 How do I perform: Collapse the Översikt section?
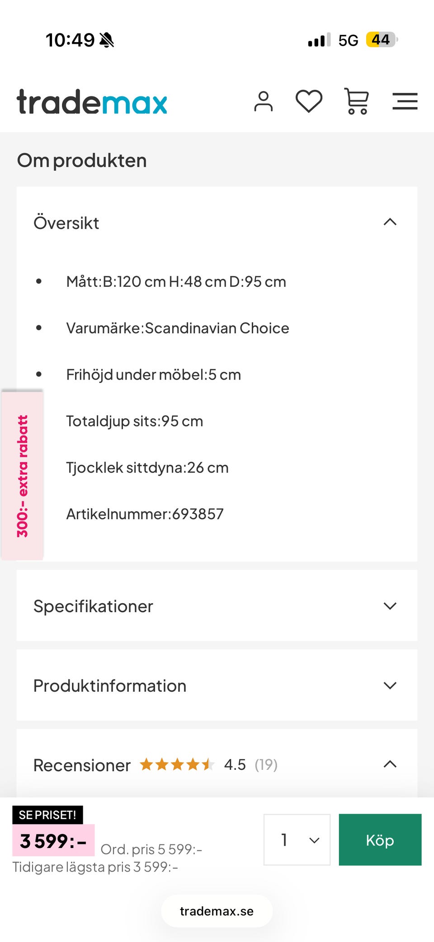[x=390, y=222]
